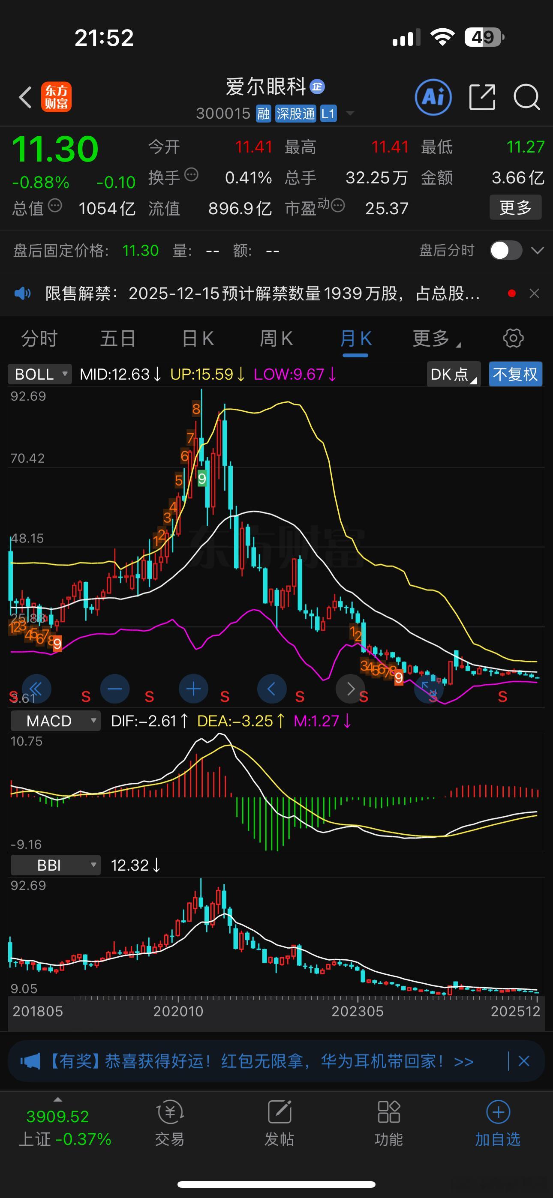Open the BOLL indicator dropdown
Image resolution: width=553 pixels, height=1198 pixels.
pos(39,374)
